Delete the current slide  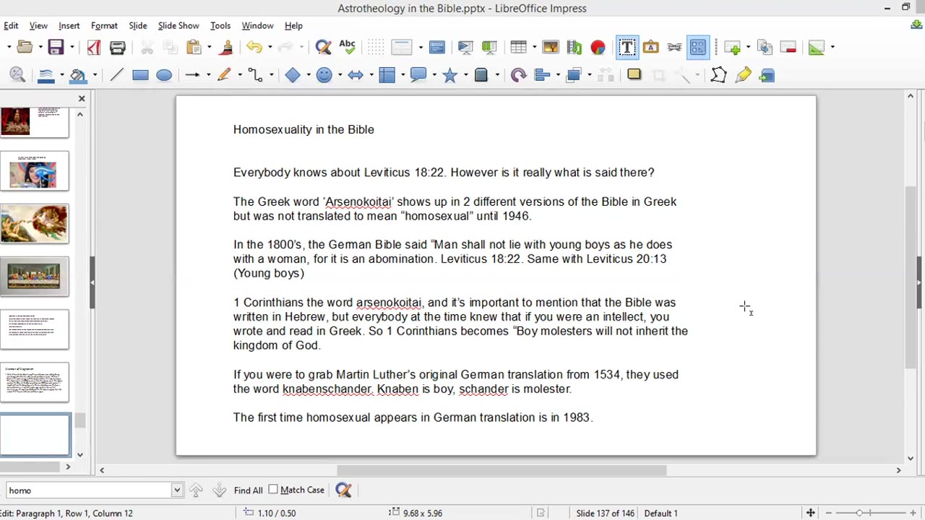(x=788, y=48)
